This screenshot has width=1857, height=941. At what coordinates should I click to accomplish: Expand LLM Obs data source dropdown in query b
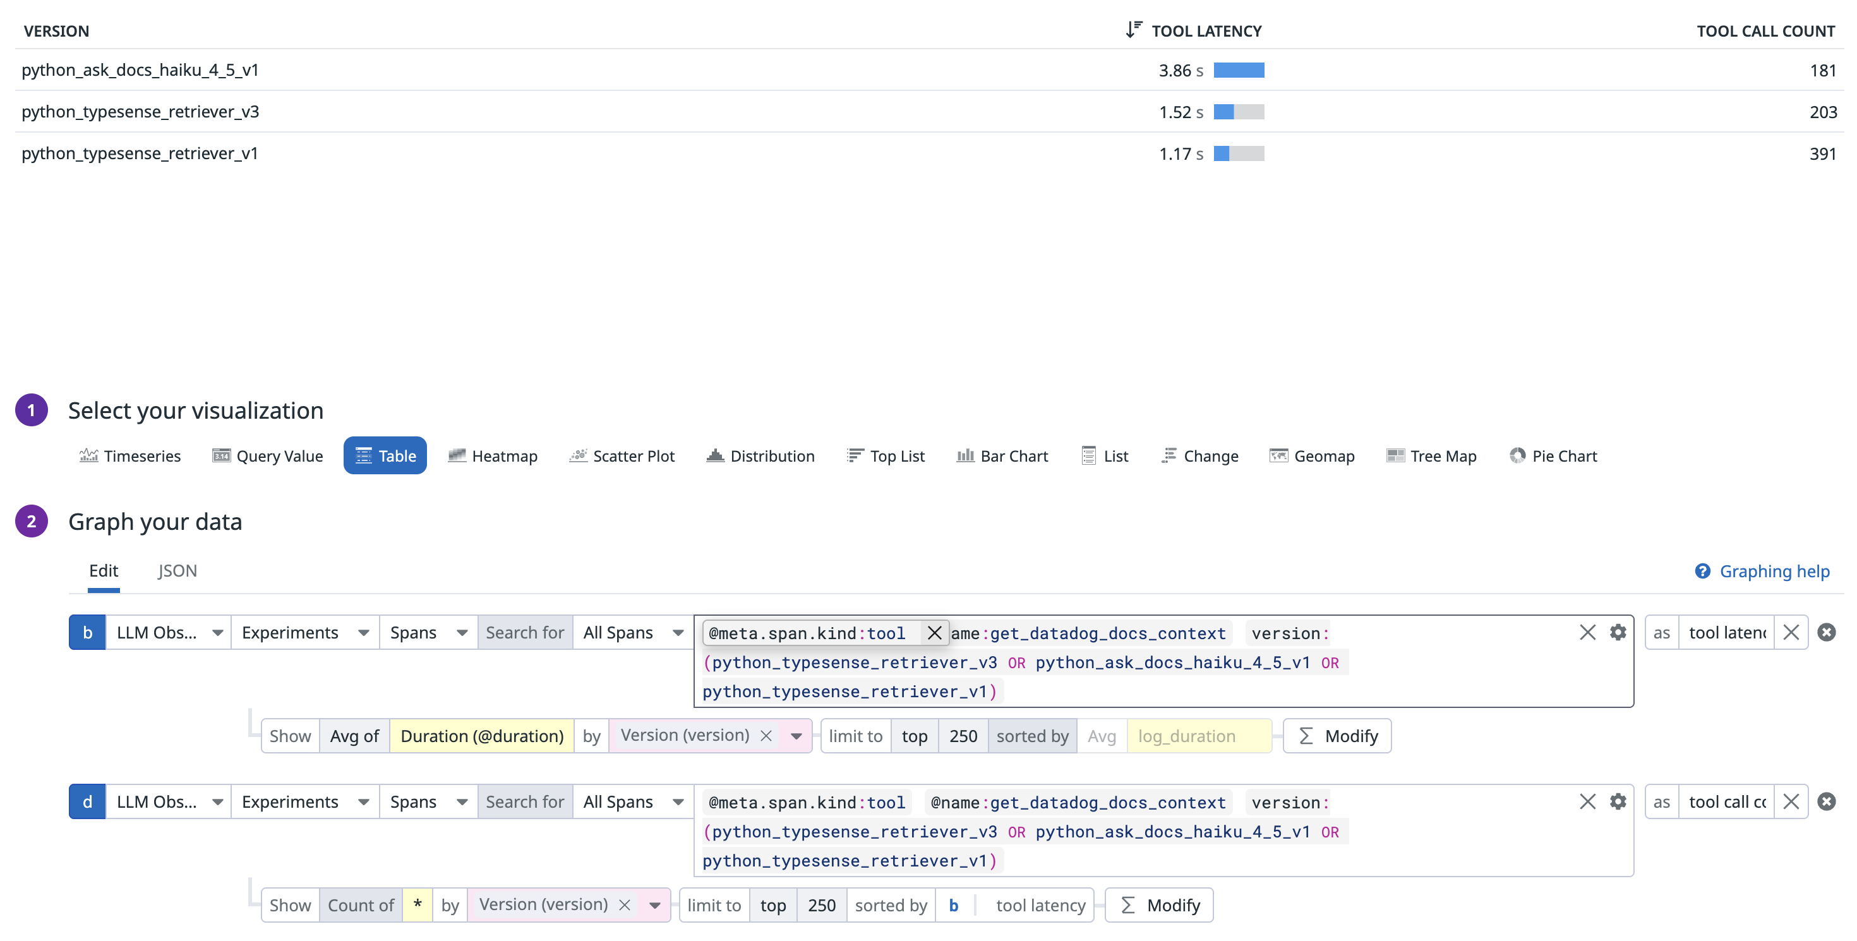point(168,632)
